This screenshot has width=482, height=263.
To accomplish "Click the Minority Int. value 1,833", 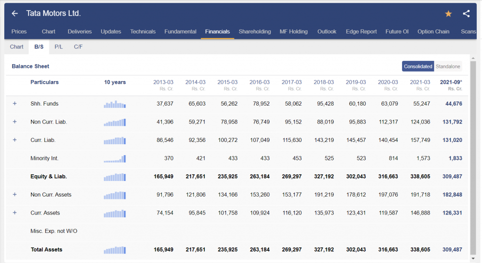I will 455,158.
